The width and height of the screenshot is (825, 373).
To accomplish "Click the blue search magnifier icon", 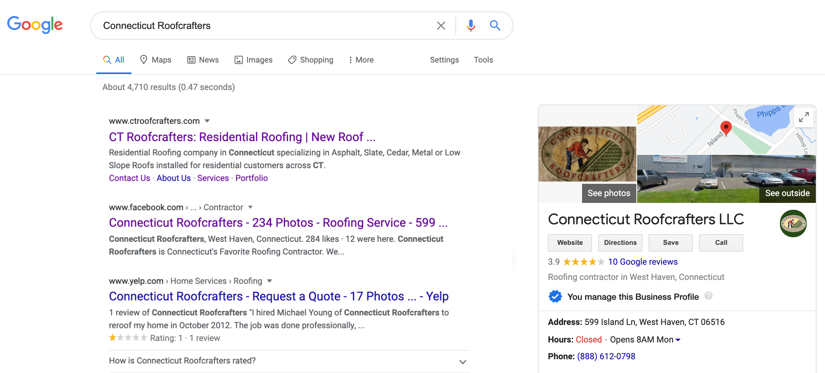I will tap(495, 26).
